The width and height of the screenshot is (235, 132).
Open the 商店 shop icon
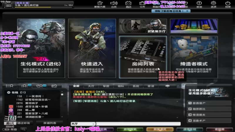[x=128, y=4]
